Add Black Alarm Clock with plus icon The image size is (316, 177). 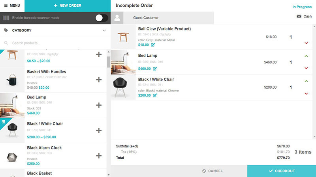pyautogui.click(x=99, y=156)
